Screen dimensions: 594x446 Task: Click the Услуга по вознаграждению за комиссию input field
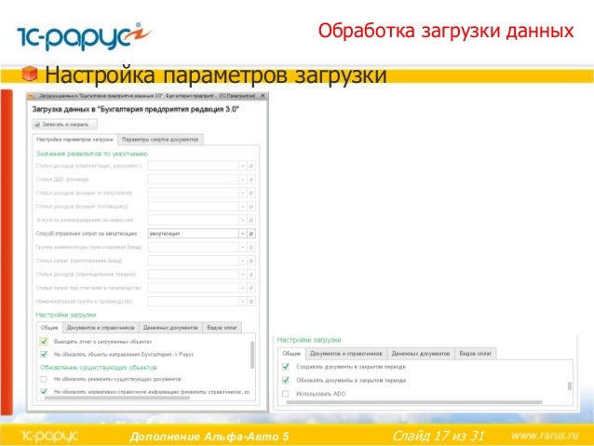[194, 220]
